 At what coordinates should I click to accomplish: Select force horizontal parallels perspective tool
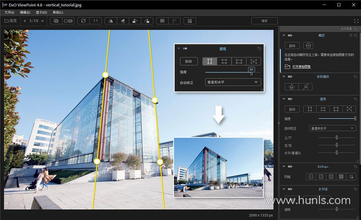click(323, 109)
